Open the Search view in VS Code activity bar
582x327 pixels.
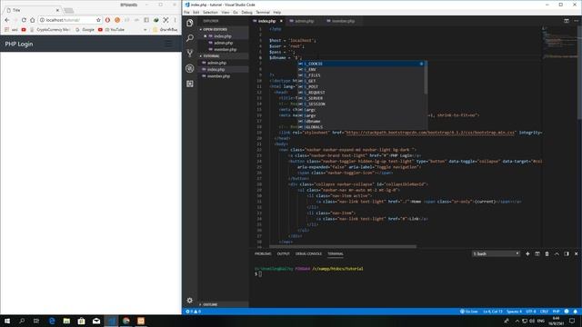click(x=190, y=38)
